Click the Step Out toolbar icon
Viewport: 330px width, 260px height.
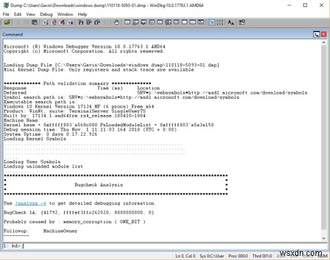click(x=97, y=22)
